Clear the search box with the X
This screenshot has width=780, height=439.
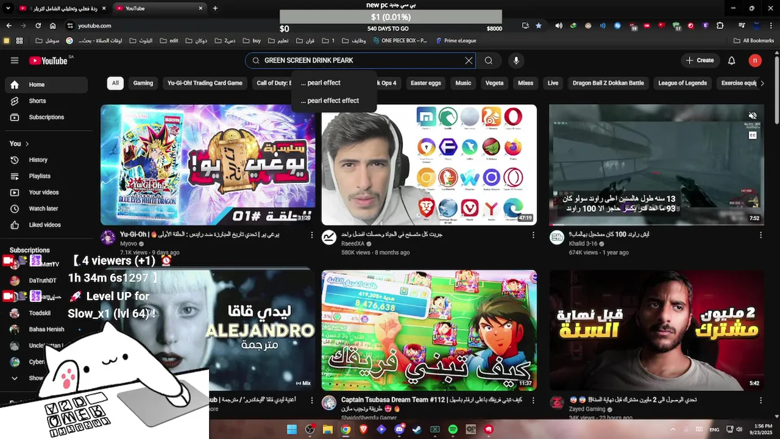coord(469,60)
